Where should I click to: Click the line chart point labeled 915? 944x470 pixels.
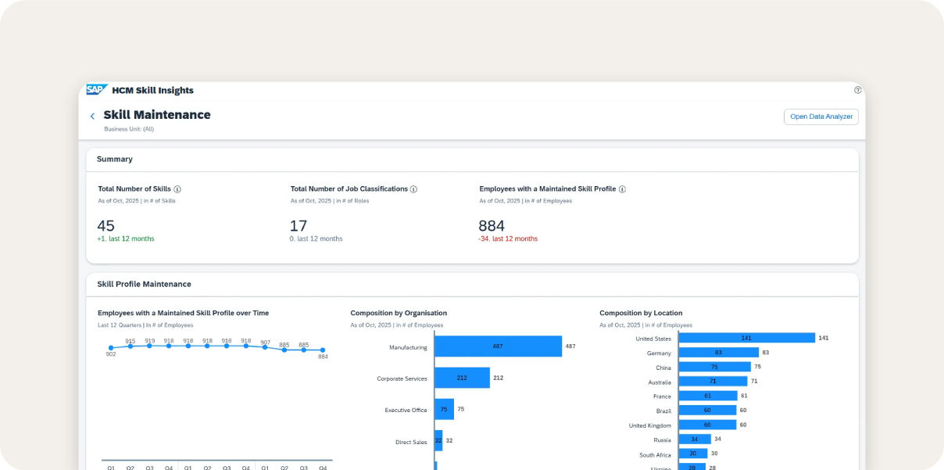(x=131, y=346)
